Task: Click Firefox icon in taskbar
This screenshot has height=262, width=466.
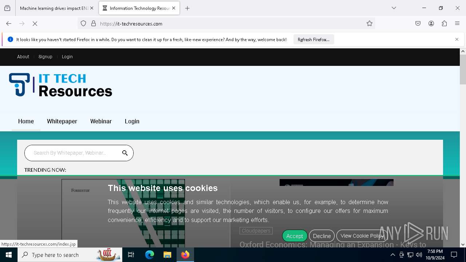Action: tap(185, 255)
